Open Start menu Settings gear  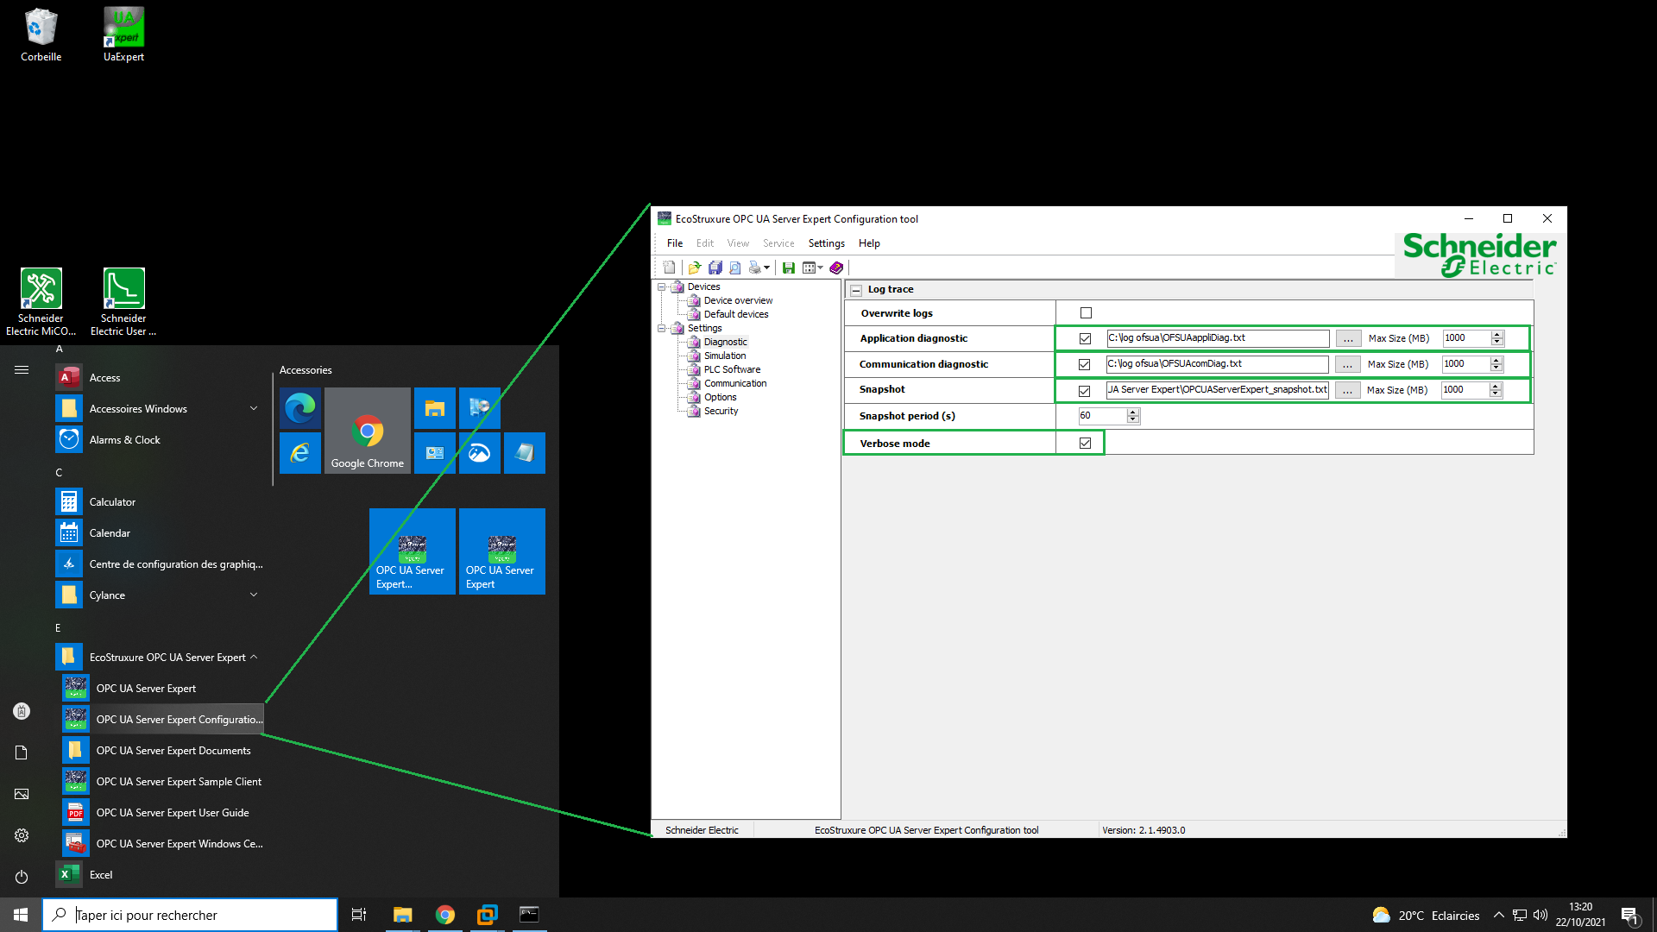tap(22, 835)
